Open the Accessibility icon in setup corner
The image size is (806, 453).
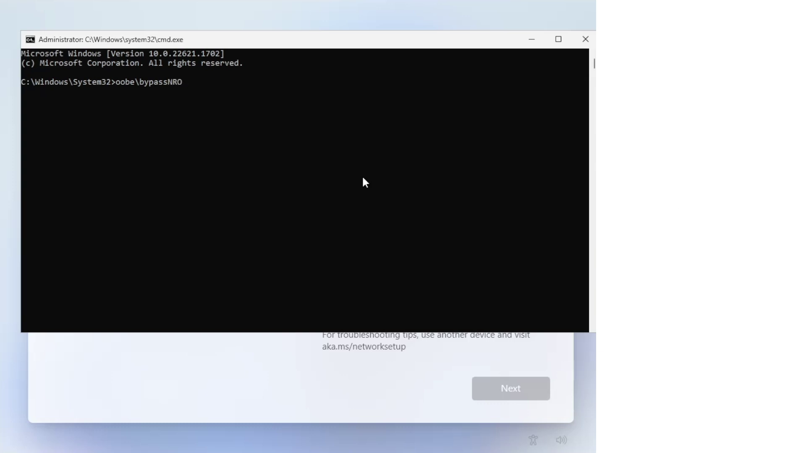(x=533, y=440)
